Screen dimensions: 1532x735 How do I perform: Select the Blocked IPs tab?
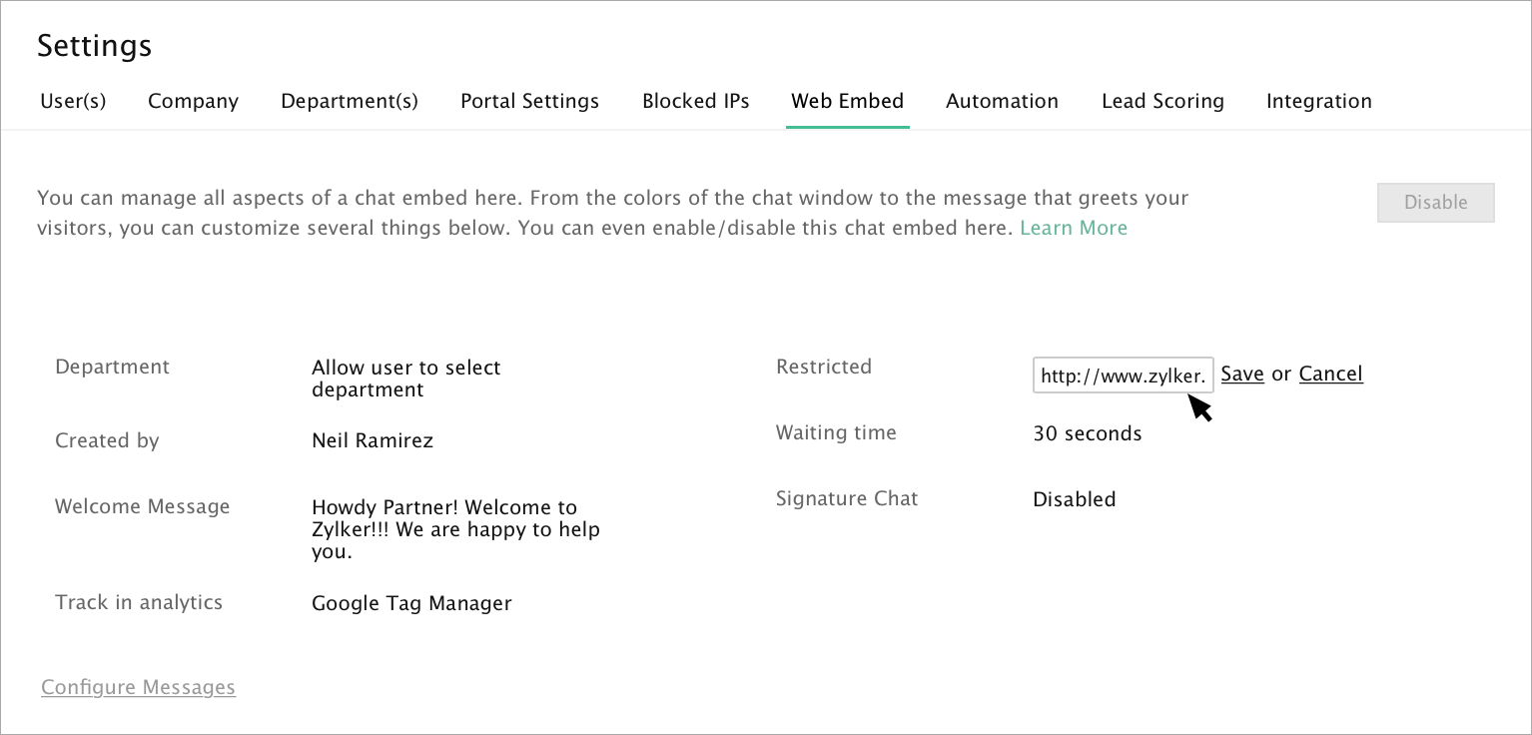coord(695,101)
